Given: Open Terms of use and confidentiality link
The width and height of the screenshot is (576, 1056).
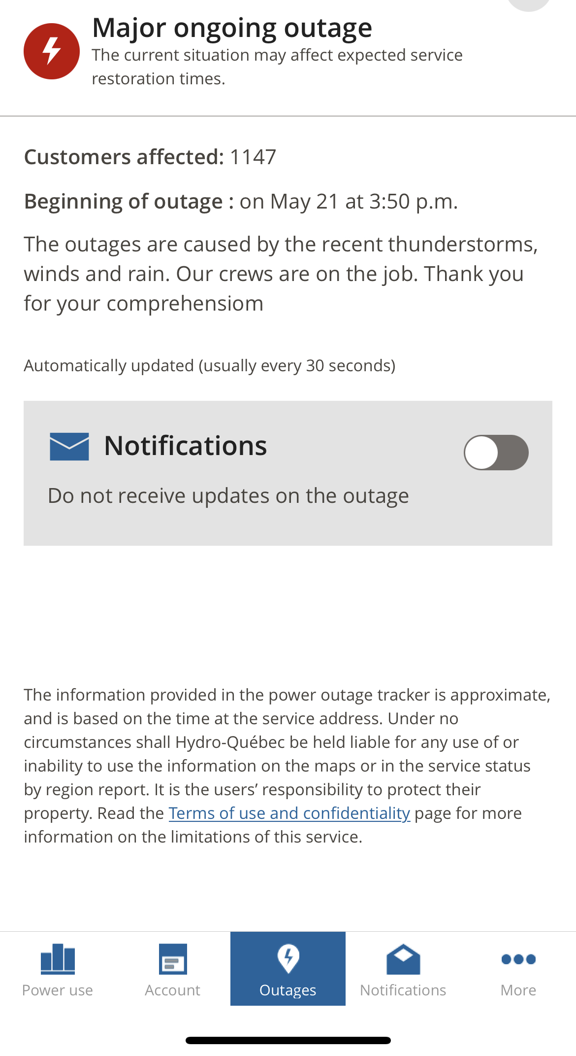Looking at the screenshot, I should point(289,813).
